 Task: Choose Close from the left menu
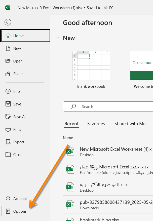[25, 154]
